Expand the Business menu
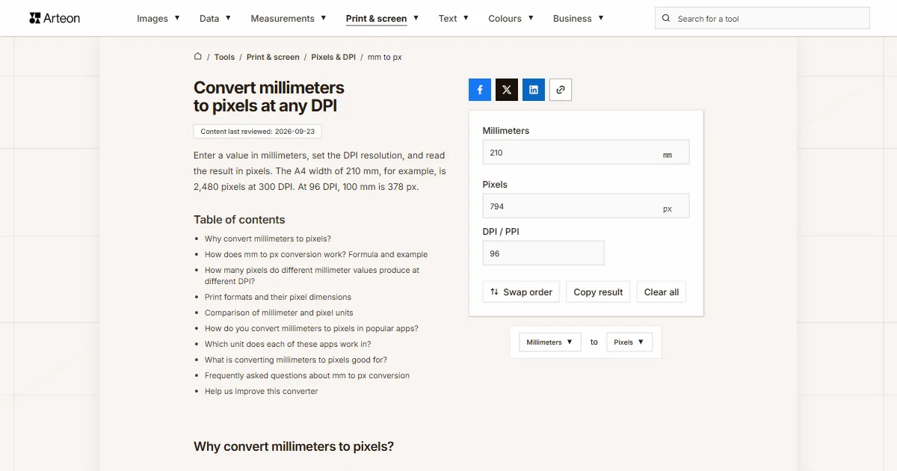 click(x=579, y=19)
